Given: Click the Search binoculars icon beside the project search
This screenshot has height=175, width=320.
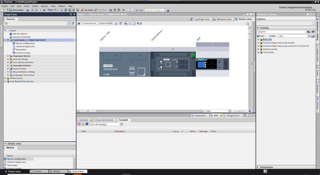Looking at the screenshot, I should 167,10.
